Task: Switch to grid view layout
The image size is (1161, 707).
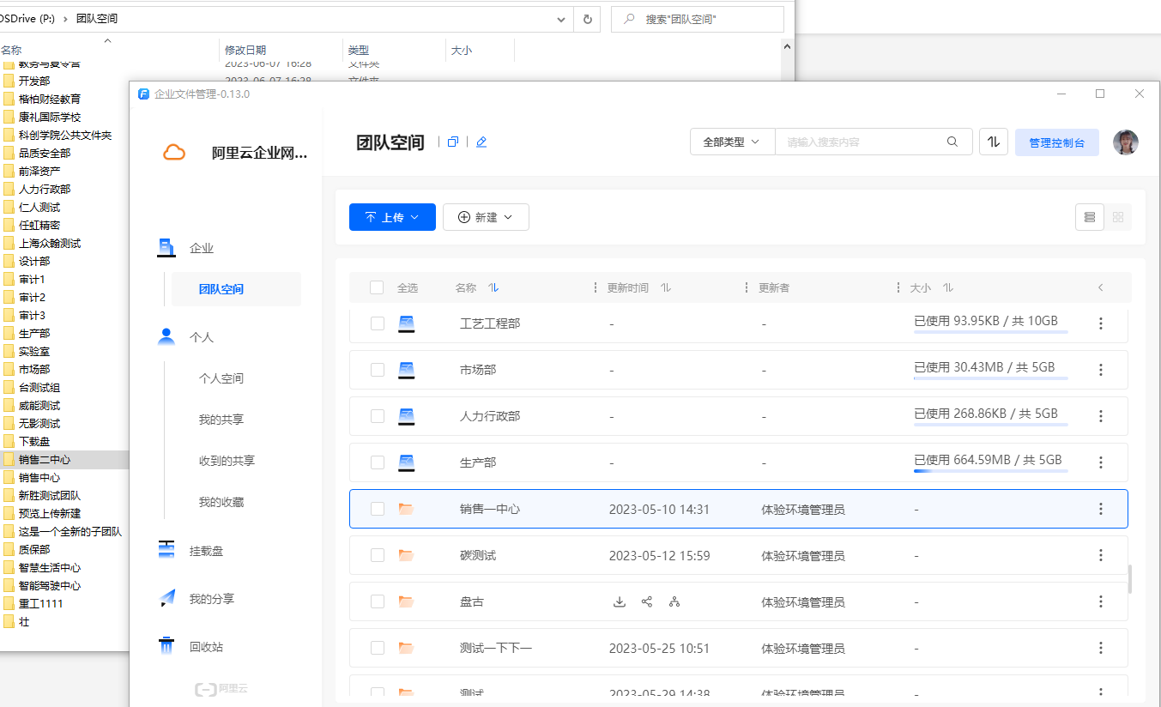Action: click(1118, 217)
